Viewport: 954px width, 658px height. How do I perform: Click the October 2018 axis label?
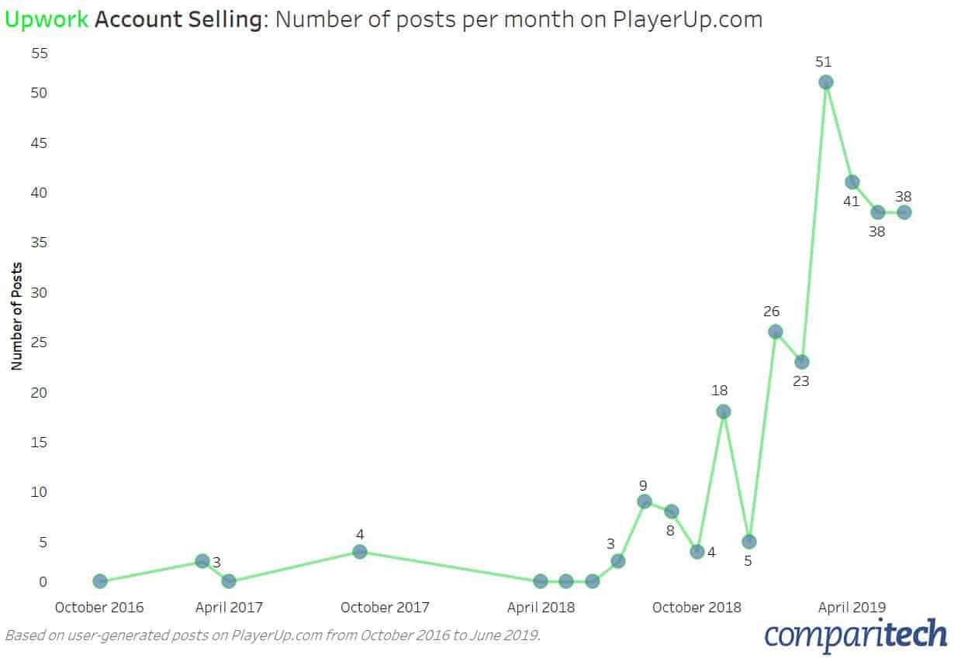(x=696, y=608)
